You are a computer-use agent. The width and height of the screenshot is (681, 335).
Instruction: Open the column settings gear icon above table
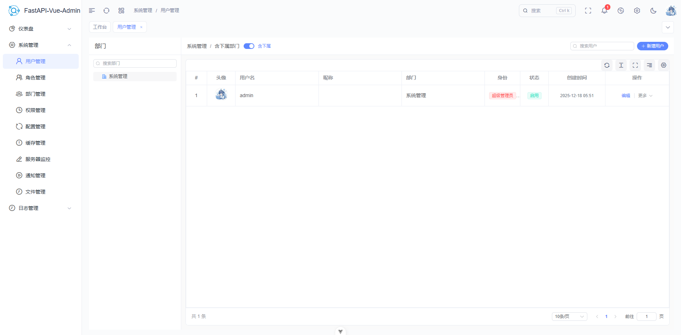point(664,65)
